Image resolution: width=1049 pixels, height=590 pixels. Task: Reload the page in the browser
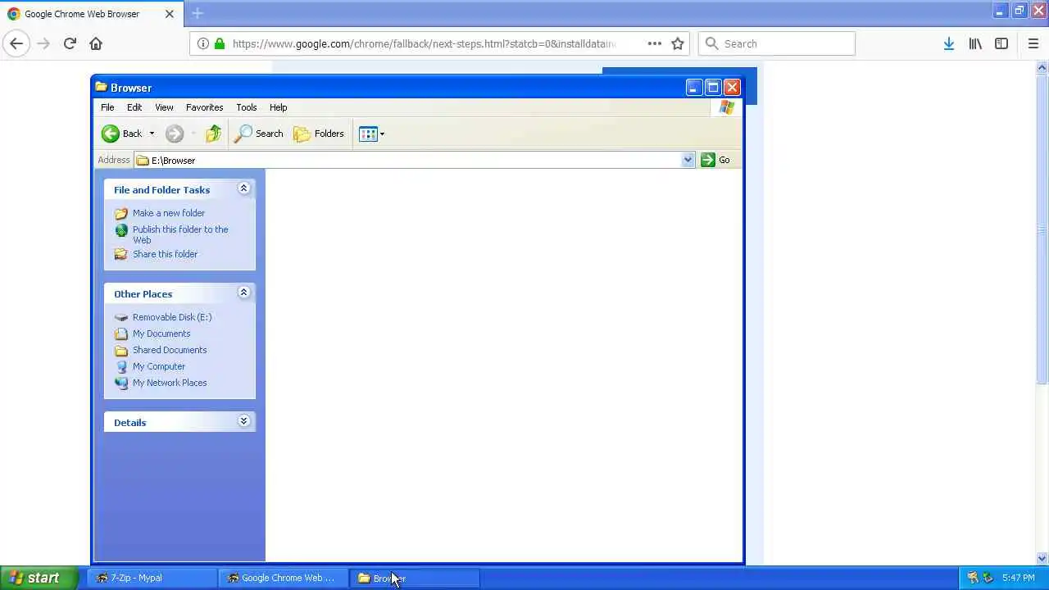pos(70,43)
